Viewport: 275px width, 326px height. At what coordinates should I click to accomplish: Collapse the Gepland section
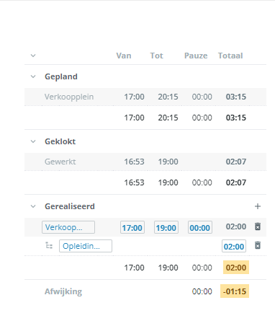click(33, 76)
